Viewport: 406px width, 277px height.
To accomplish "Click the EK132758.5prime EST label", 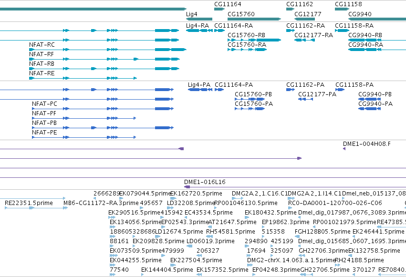I will [374, 251].
